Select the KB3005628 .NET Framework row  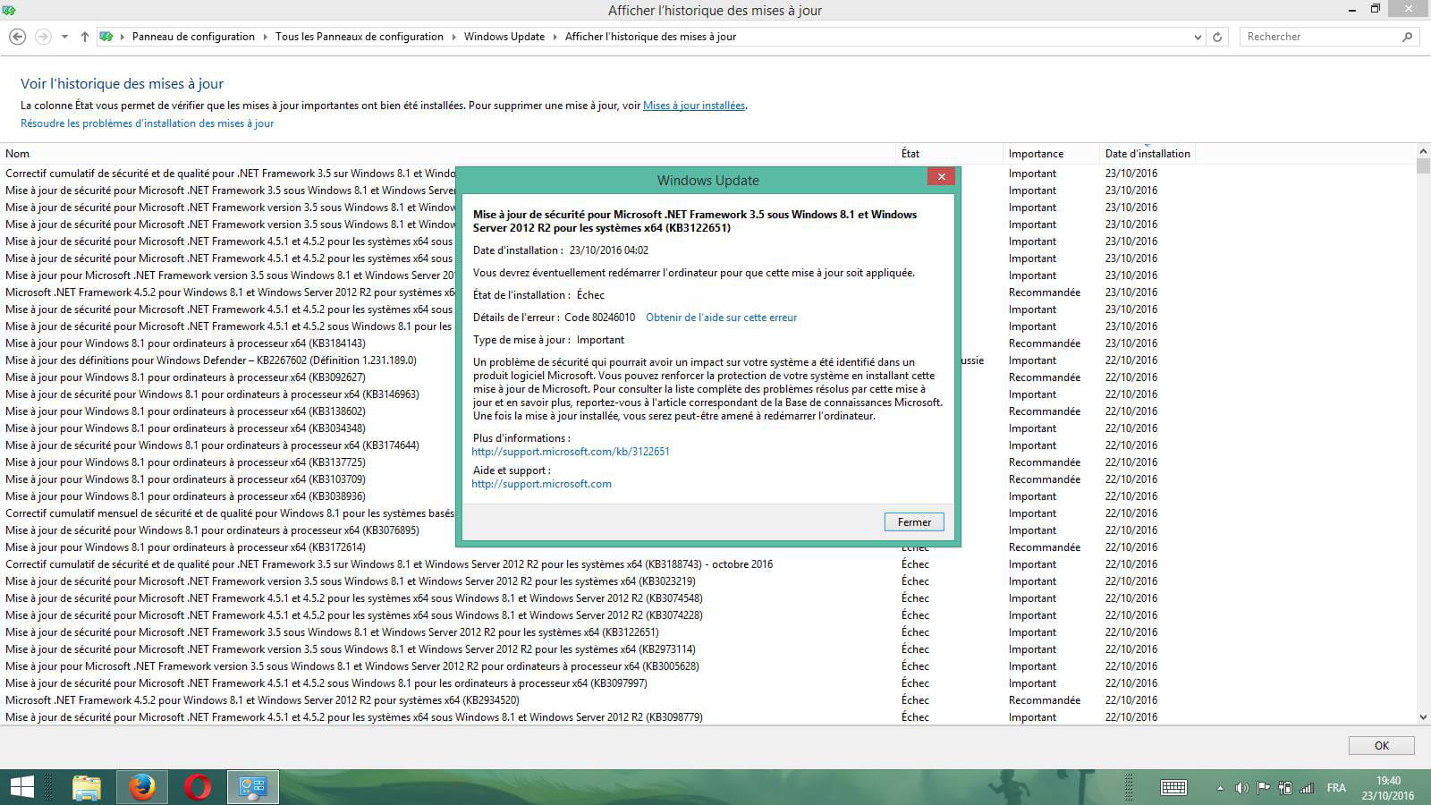599,666
